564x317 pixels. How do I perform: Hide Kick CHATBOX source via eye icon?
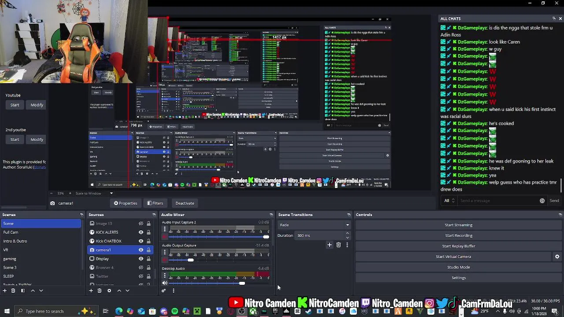coord(141,241)
